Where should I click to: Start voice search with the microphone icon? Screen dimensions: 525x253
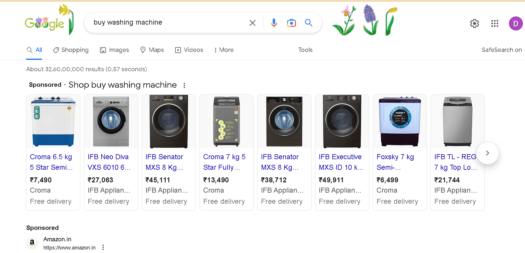[x=274, y=23]
